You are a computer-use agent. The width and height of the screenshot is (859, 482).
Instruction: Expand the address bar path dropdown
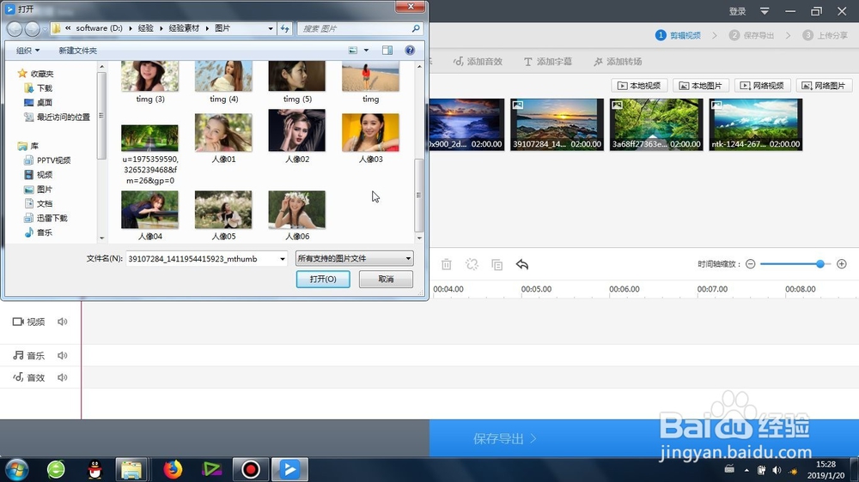(x=271, y=28)
